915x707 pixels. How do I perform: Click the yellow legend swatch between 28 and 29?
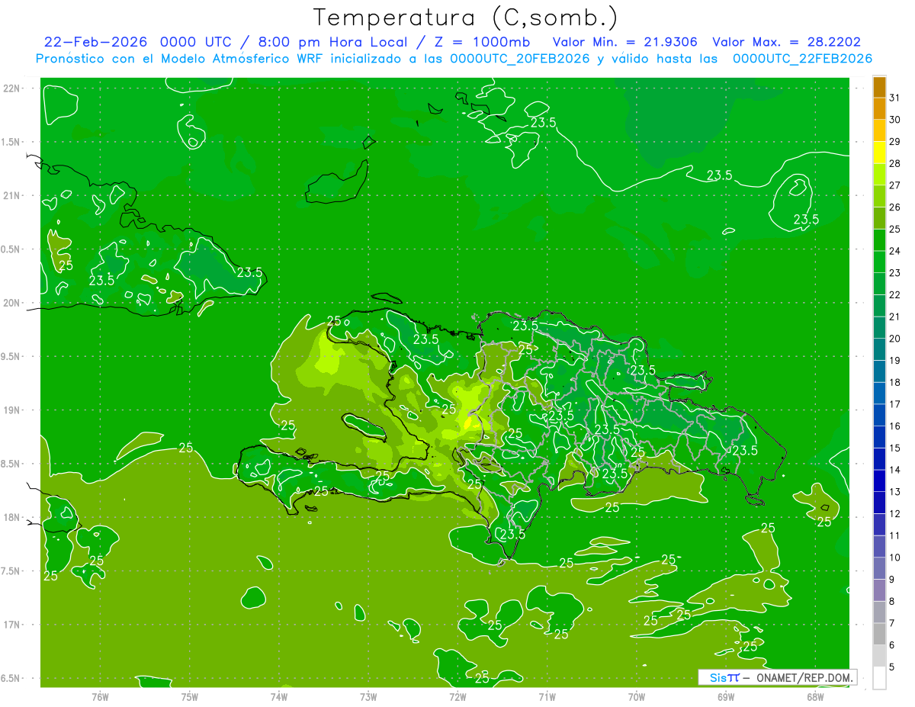(x=879, y=153)
